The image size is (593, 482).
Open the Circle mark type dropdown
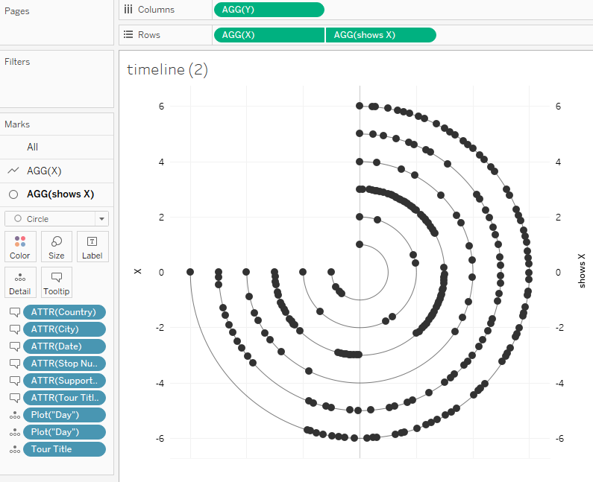pyautogui.click(x=57, y=218)
